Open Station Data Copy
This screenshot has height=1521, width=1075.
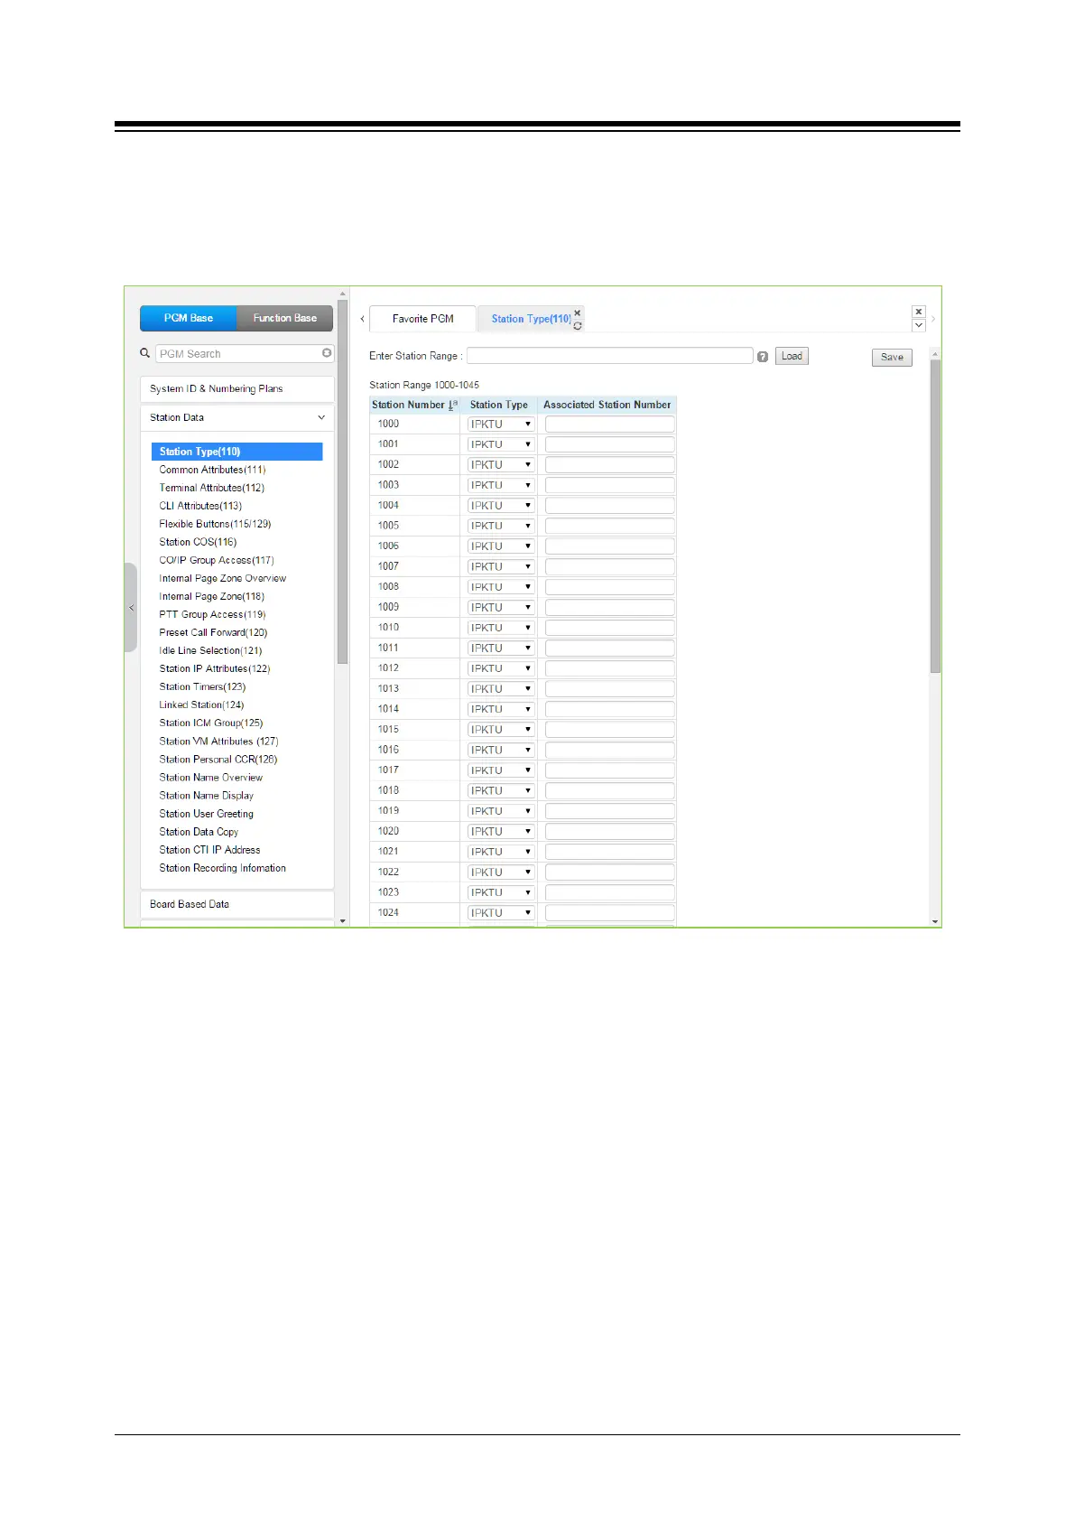[199, 832]
